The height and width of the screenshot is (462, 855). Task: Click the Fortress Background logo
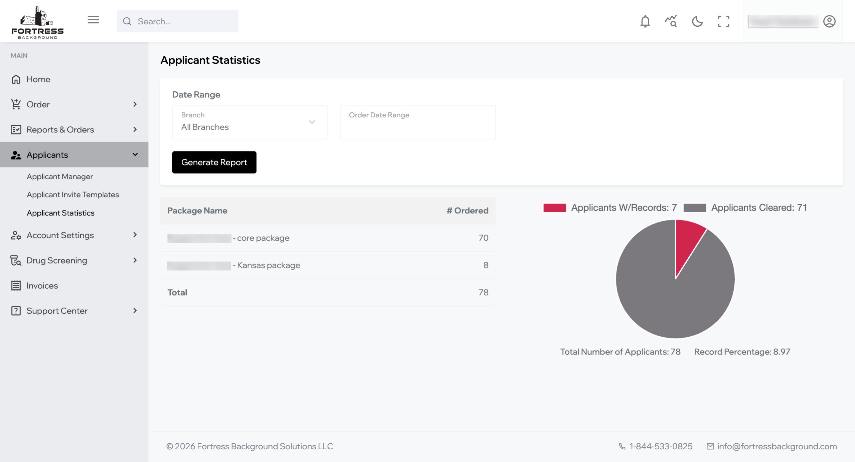(37, 22)
